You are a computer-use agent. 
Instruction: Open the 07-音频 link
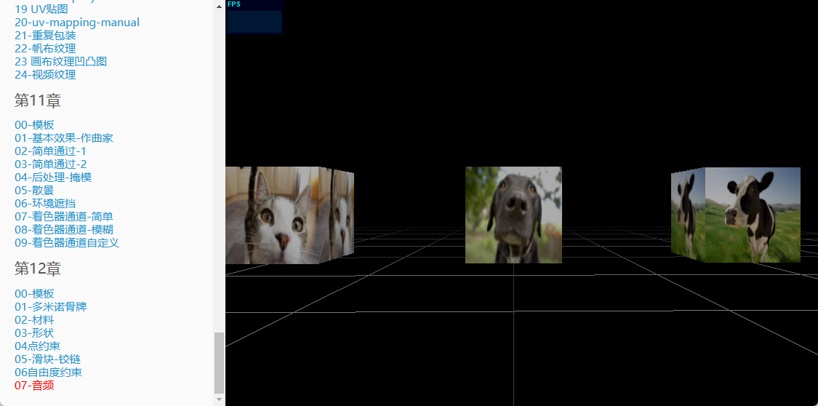(34, 386)
